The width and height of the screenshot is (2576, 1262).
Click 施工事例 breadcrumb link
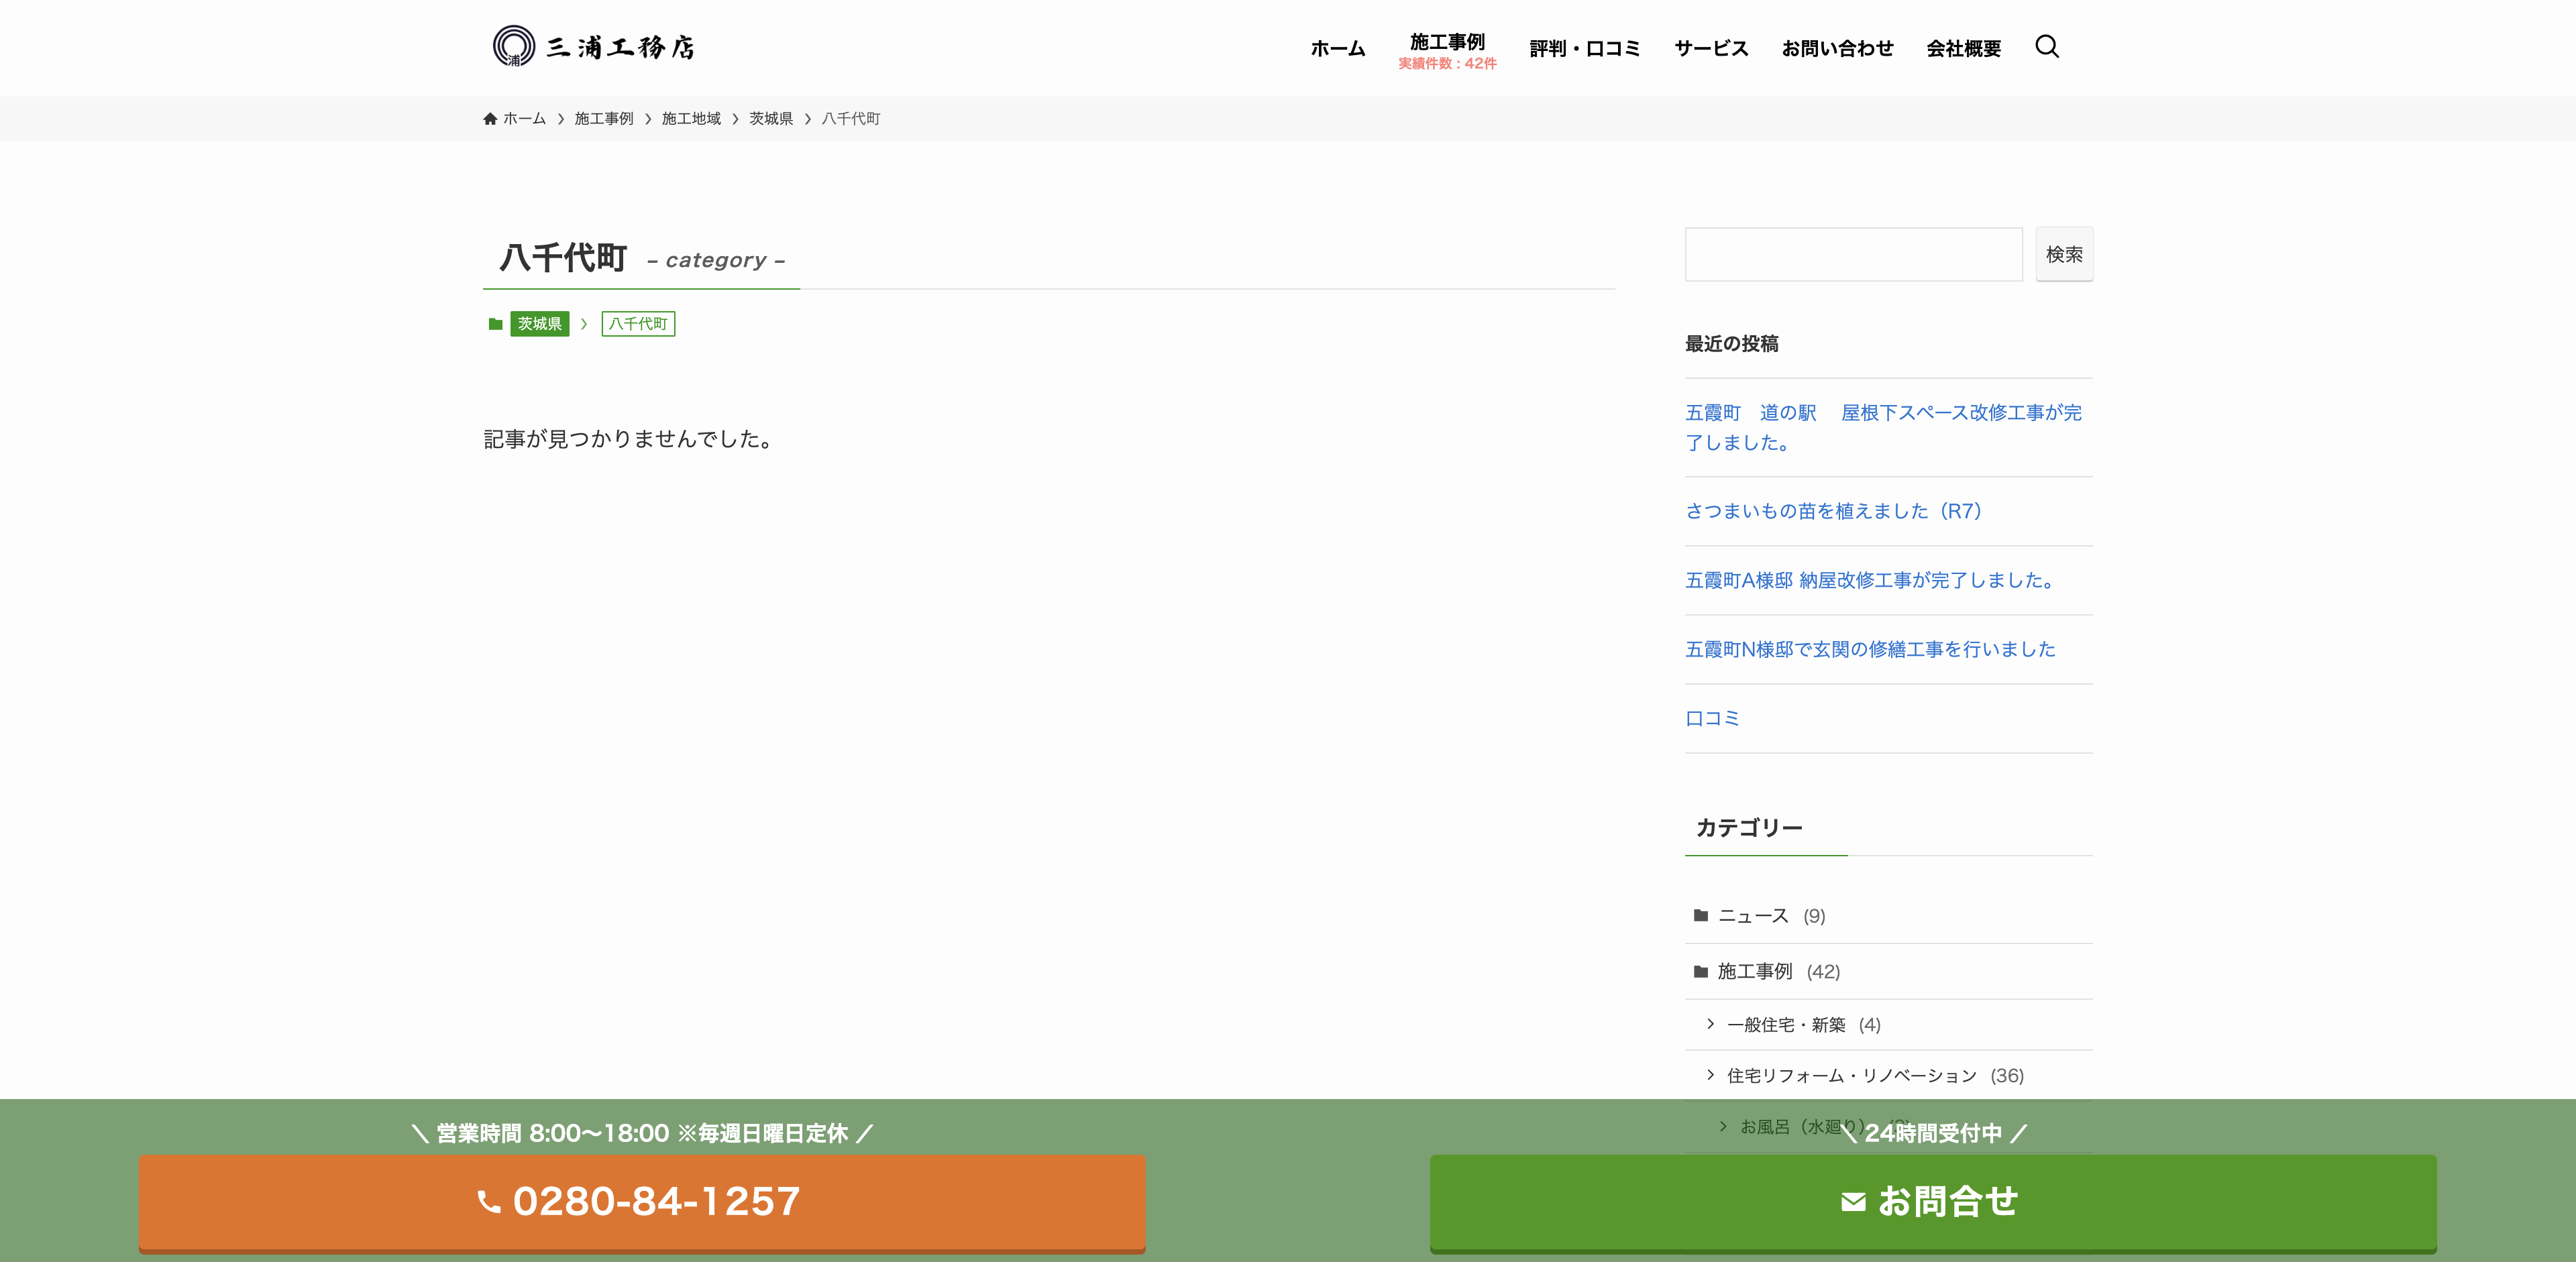[x=603, y=119]
